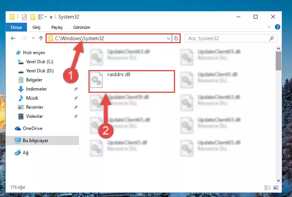Switch to the Giriş ribbon tab
Image resolution: width=292 pixels, height=197 pixels.
tap(36, 27)
